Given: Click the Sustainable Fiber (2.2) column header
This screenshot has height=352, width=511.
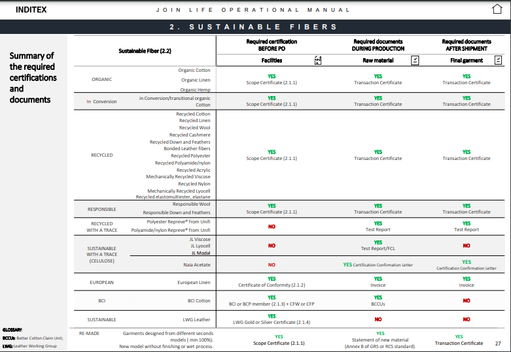Looking at the screenshot, I should point(145,50).
